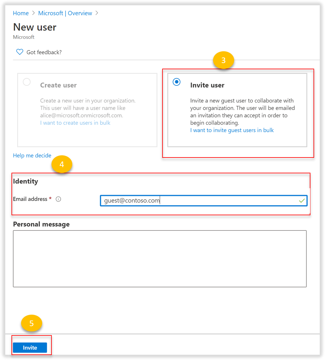
Task: Click the Help me decide link
Action: coord(32,155)
